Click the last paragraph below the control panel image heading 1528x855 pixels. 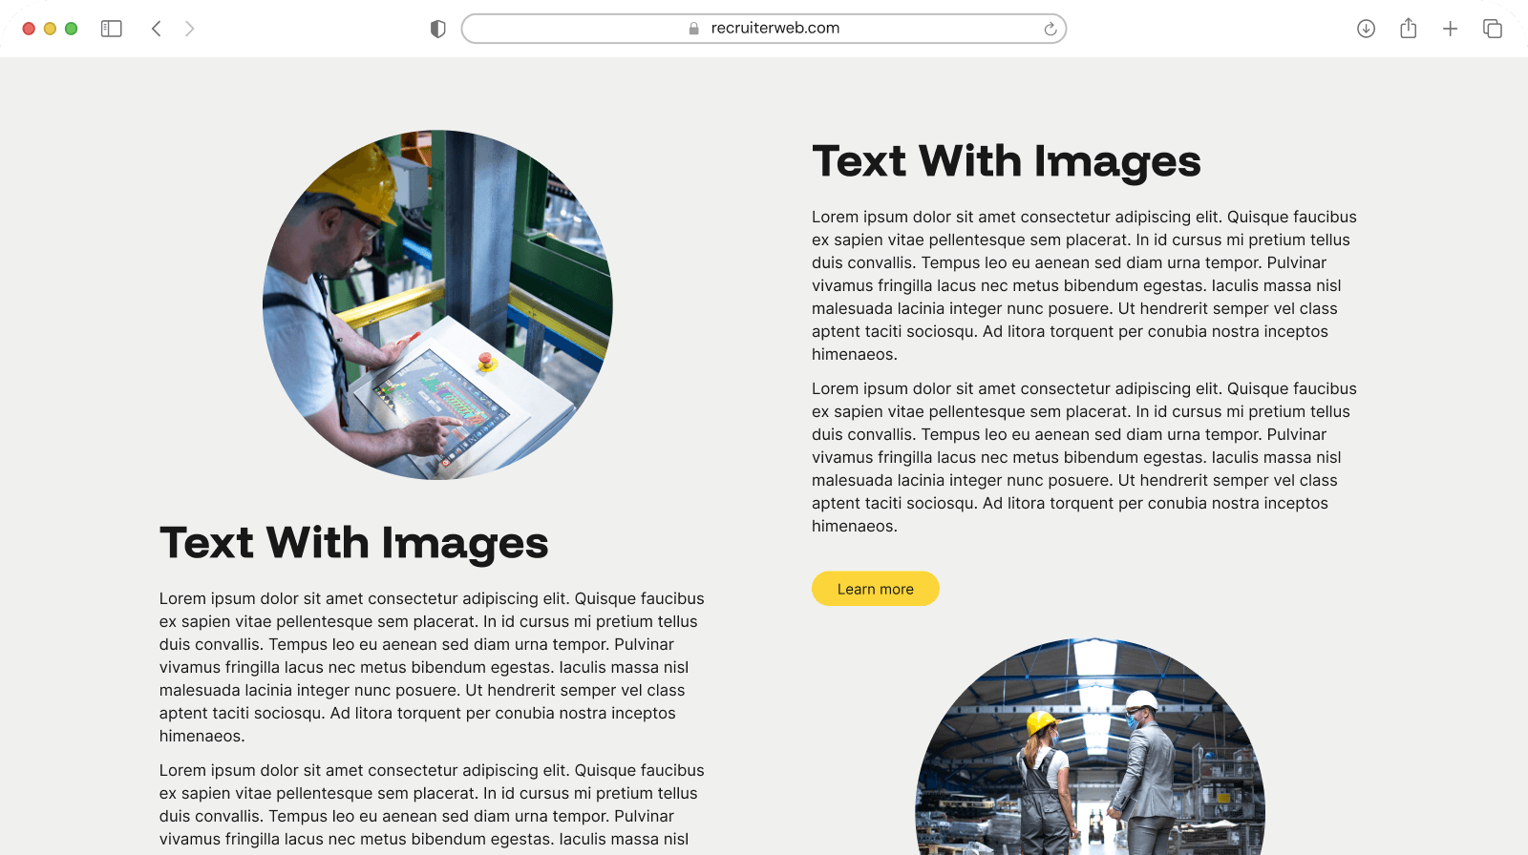(433, 807)
